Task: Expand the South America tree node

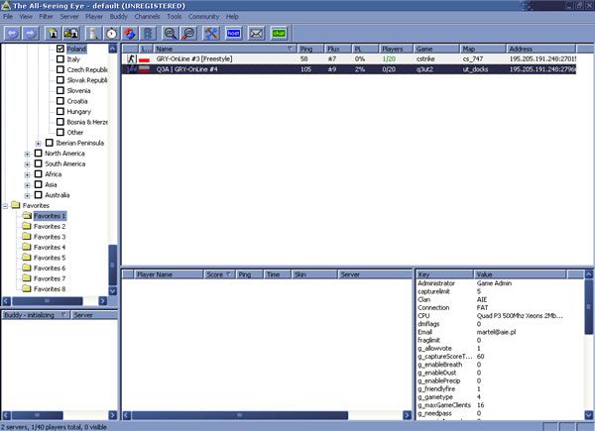Action: pos(27,163)
